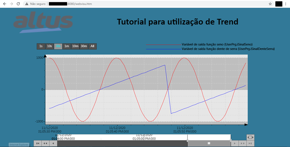Click the fast rewind double-arrow button
Screen dimensions: 290x147
pyautogui.click(x=45, y=143)
